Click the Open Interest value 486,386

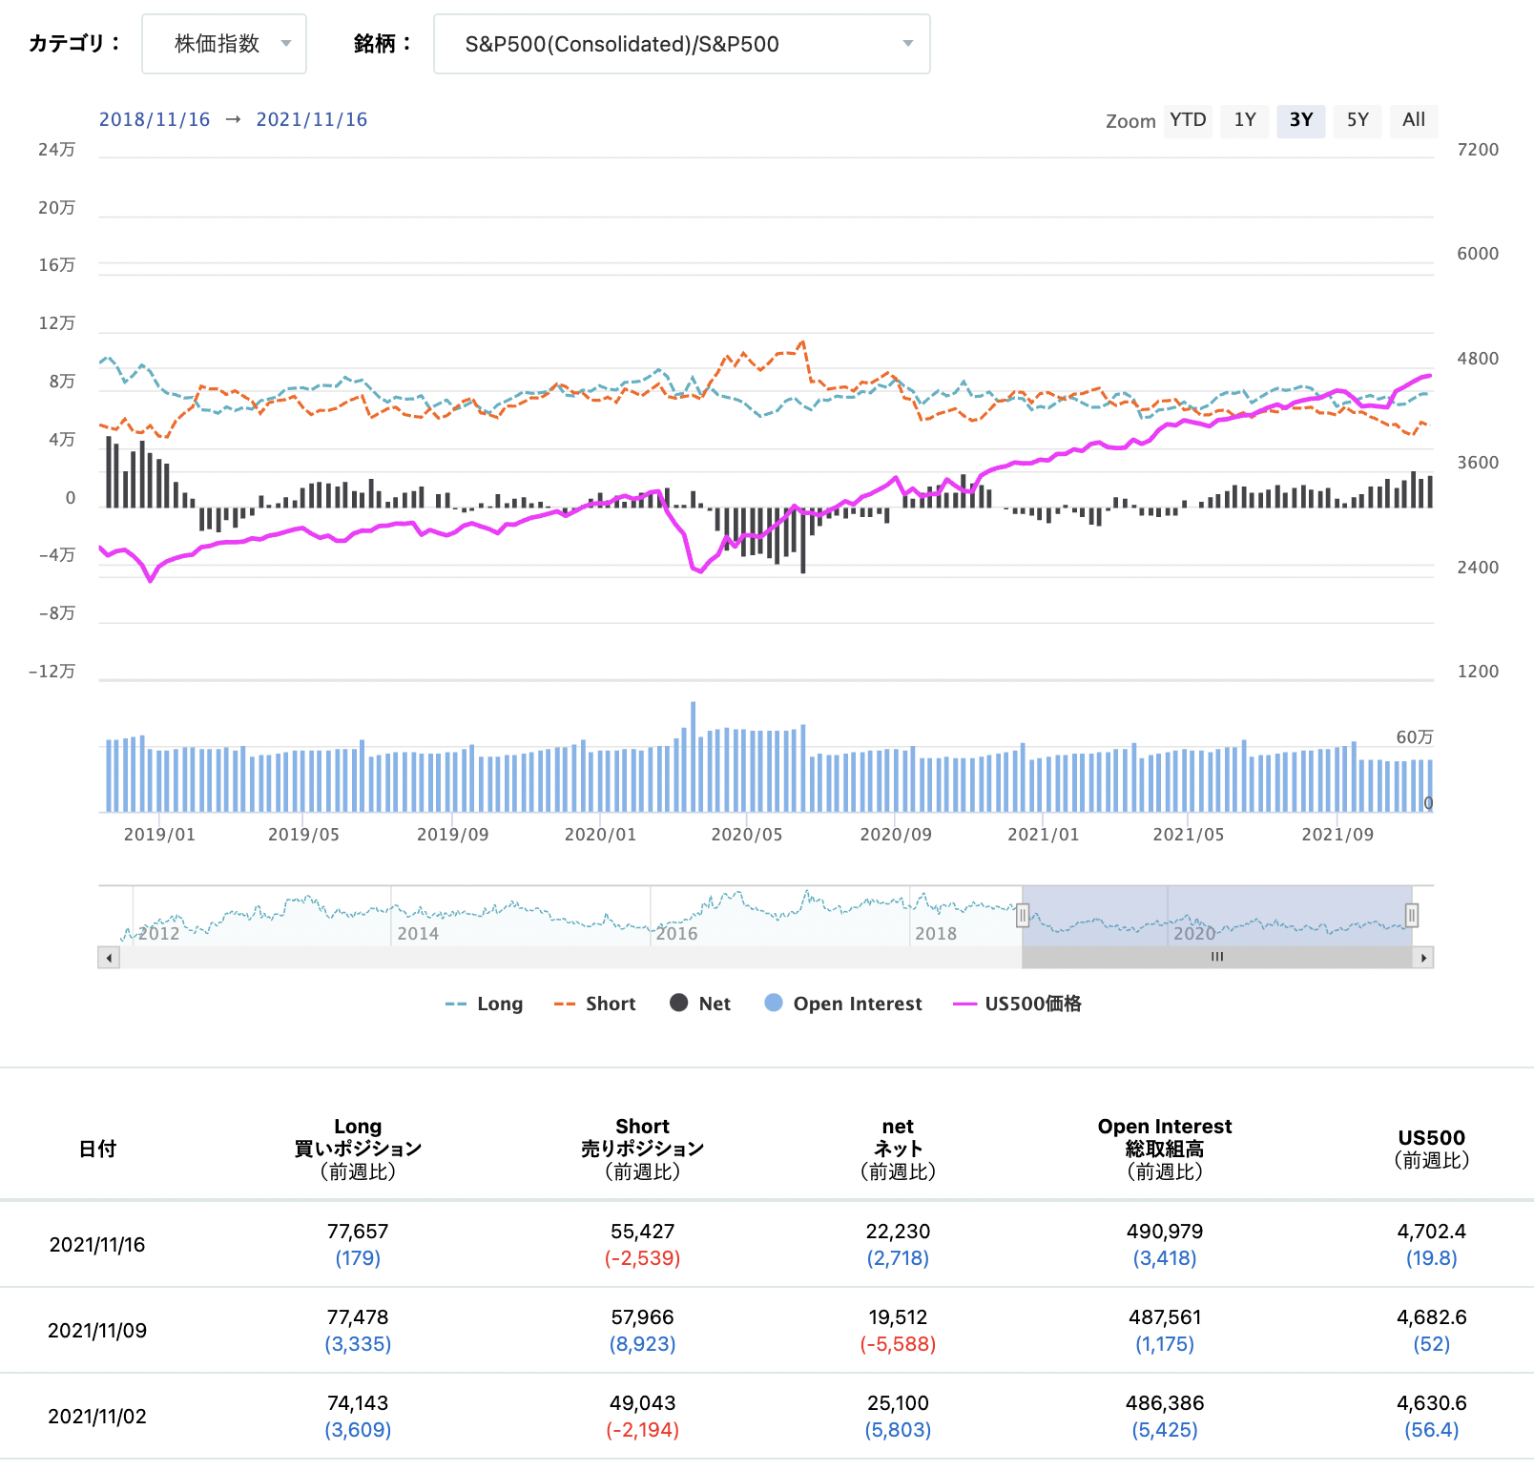click(x=1165, y=1403)
